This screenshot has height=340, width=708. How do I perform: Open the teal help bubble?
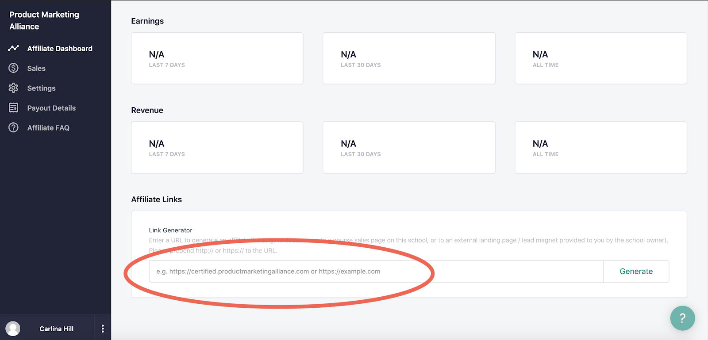[682, 318]
